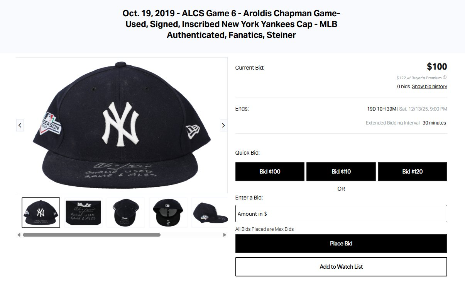Focus the Amount in $ bid field
Screen dimensions: 465x283
(x=341, y=214)
